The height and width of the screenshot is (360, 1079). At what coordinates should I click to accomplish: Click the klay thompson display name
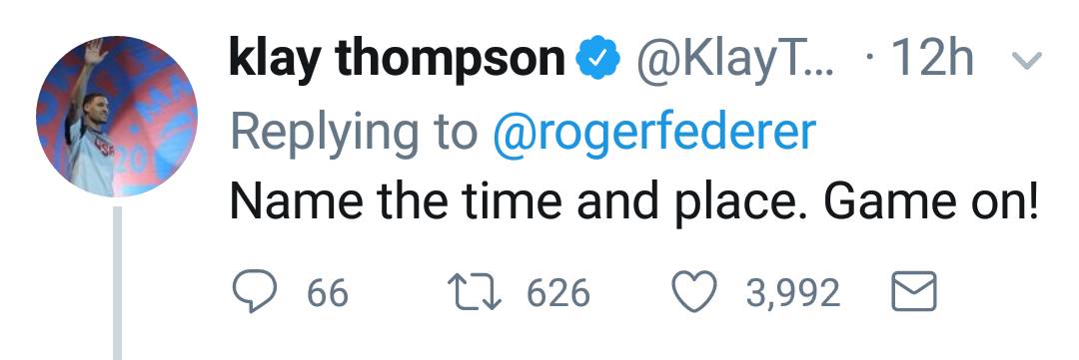click(x=397, y=59)
